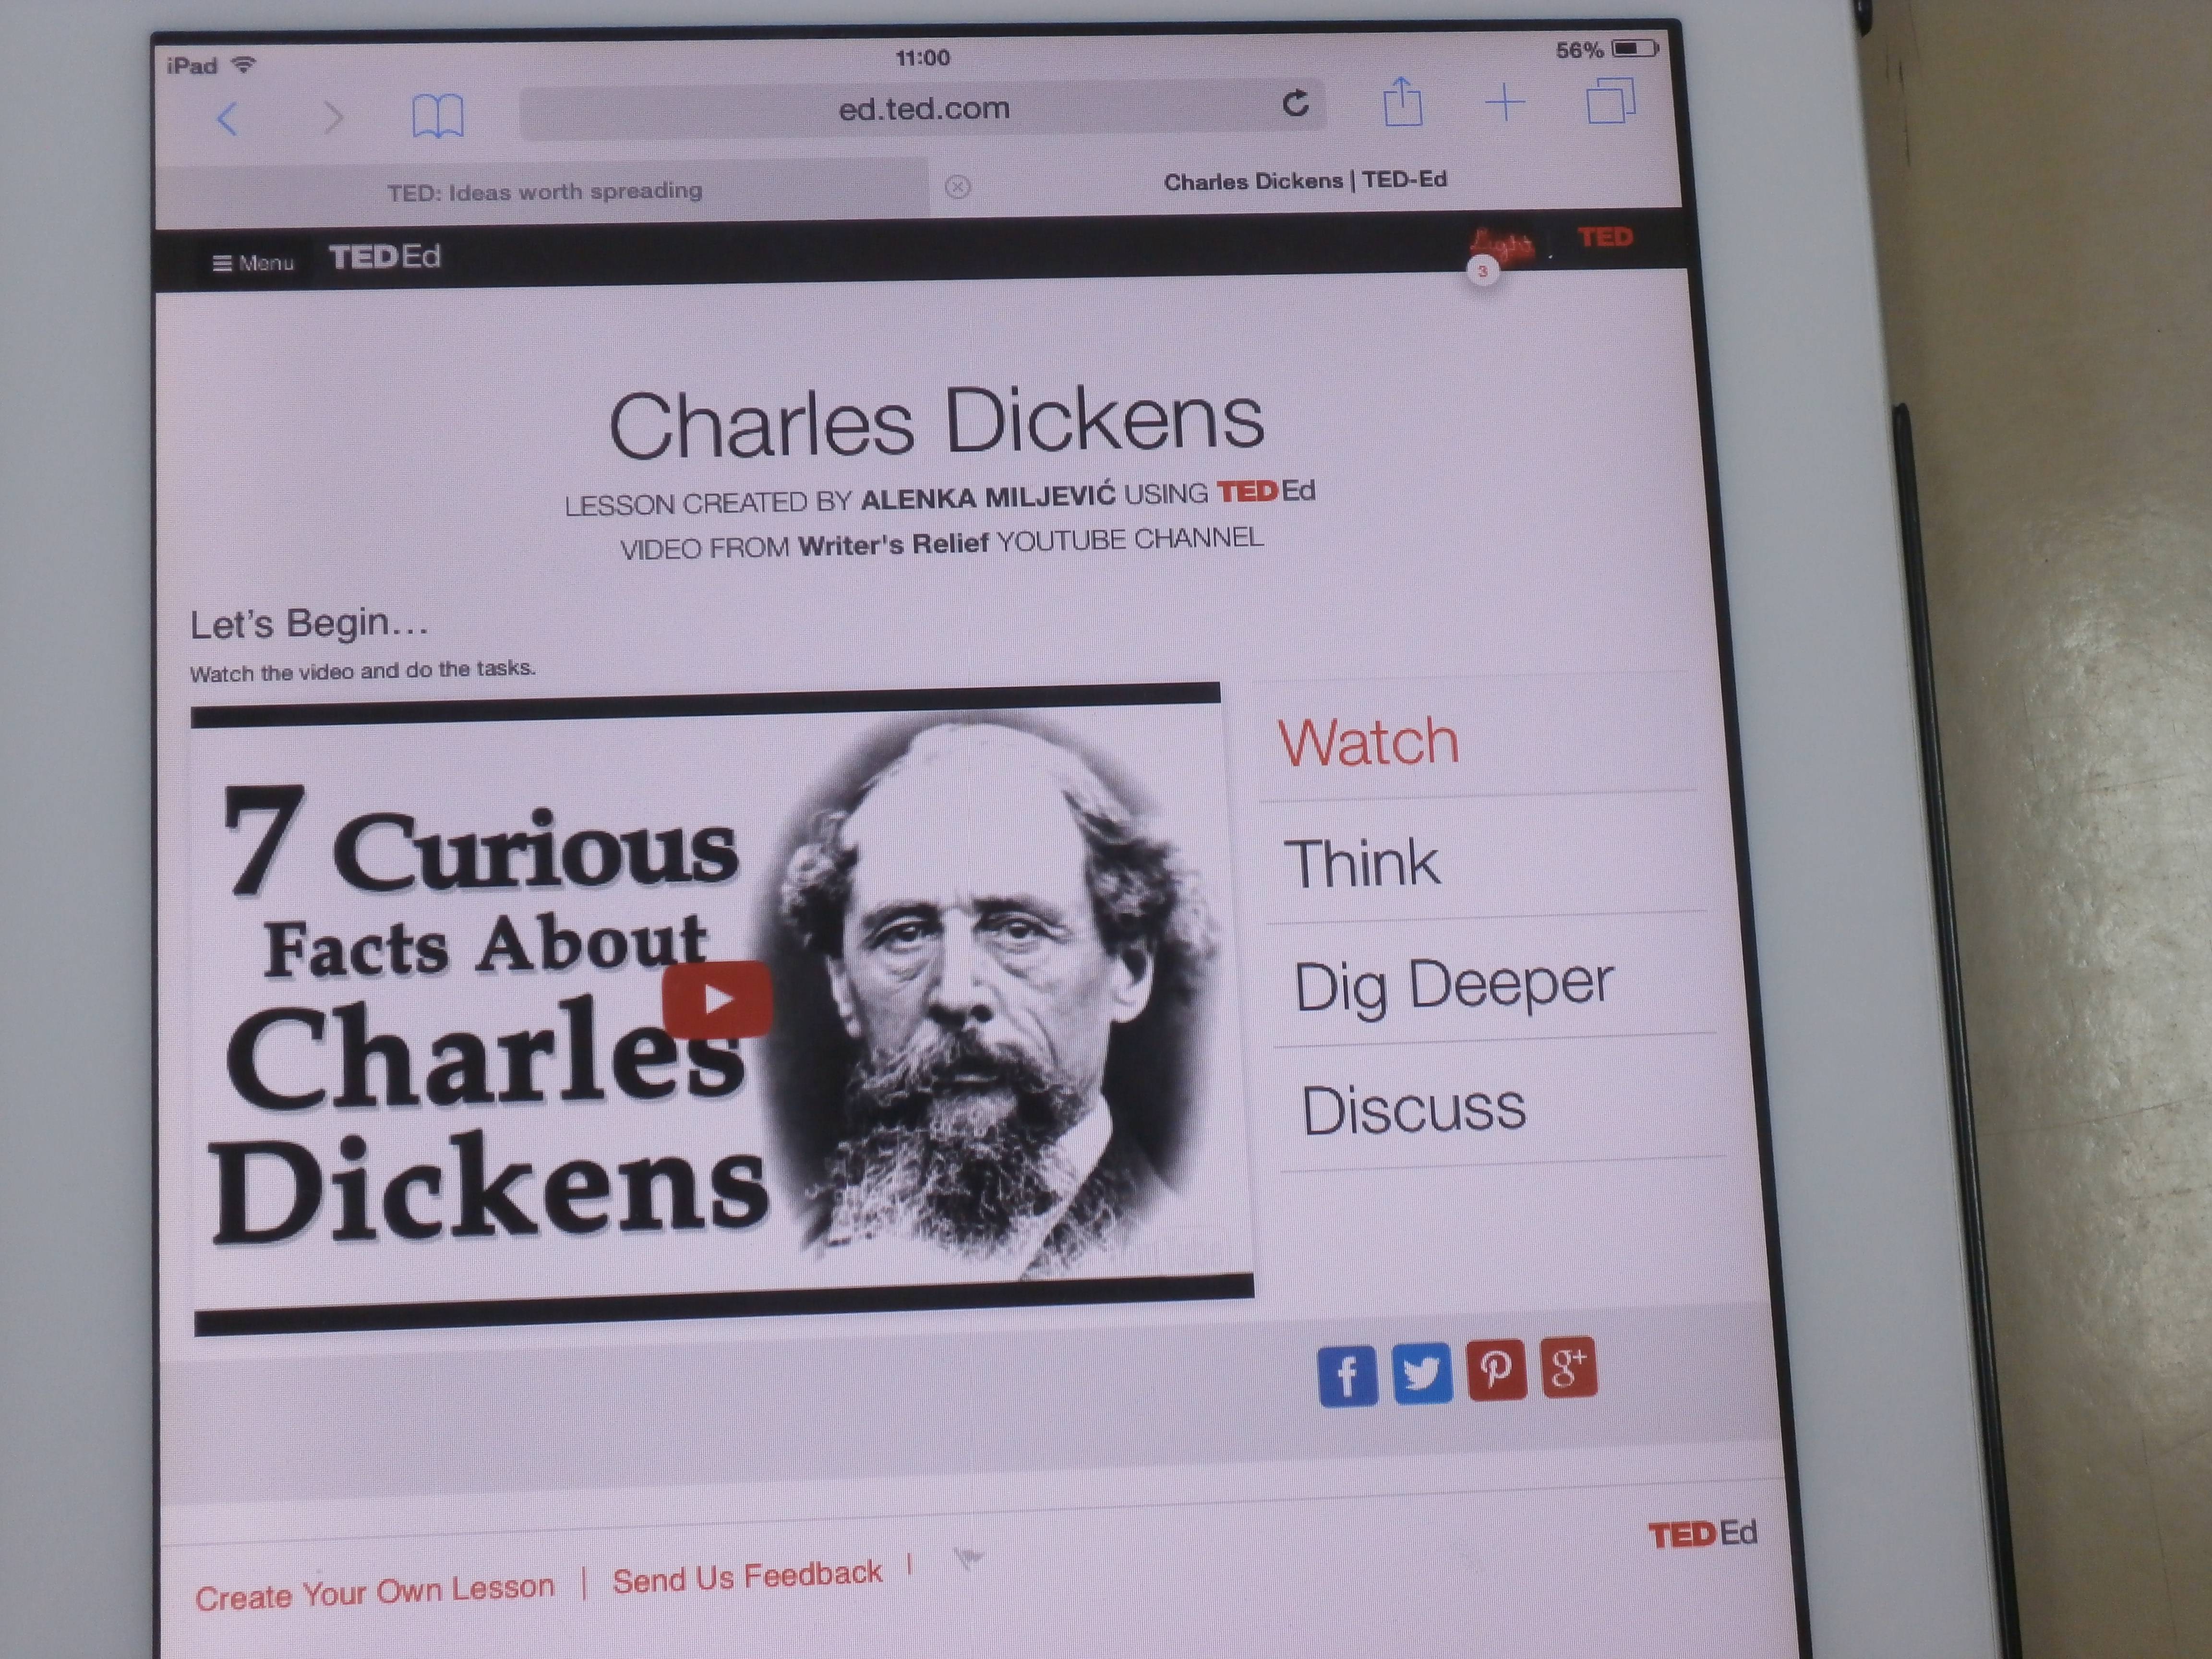Screen dimensions: 2212x1659
Task: Add a new tab with plus icon
Action: pos(1504,102)
